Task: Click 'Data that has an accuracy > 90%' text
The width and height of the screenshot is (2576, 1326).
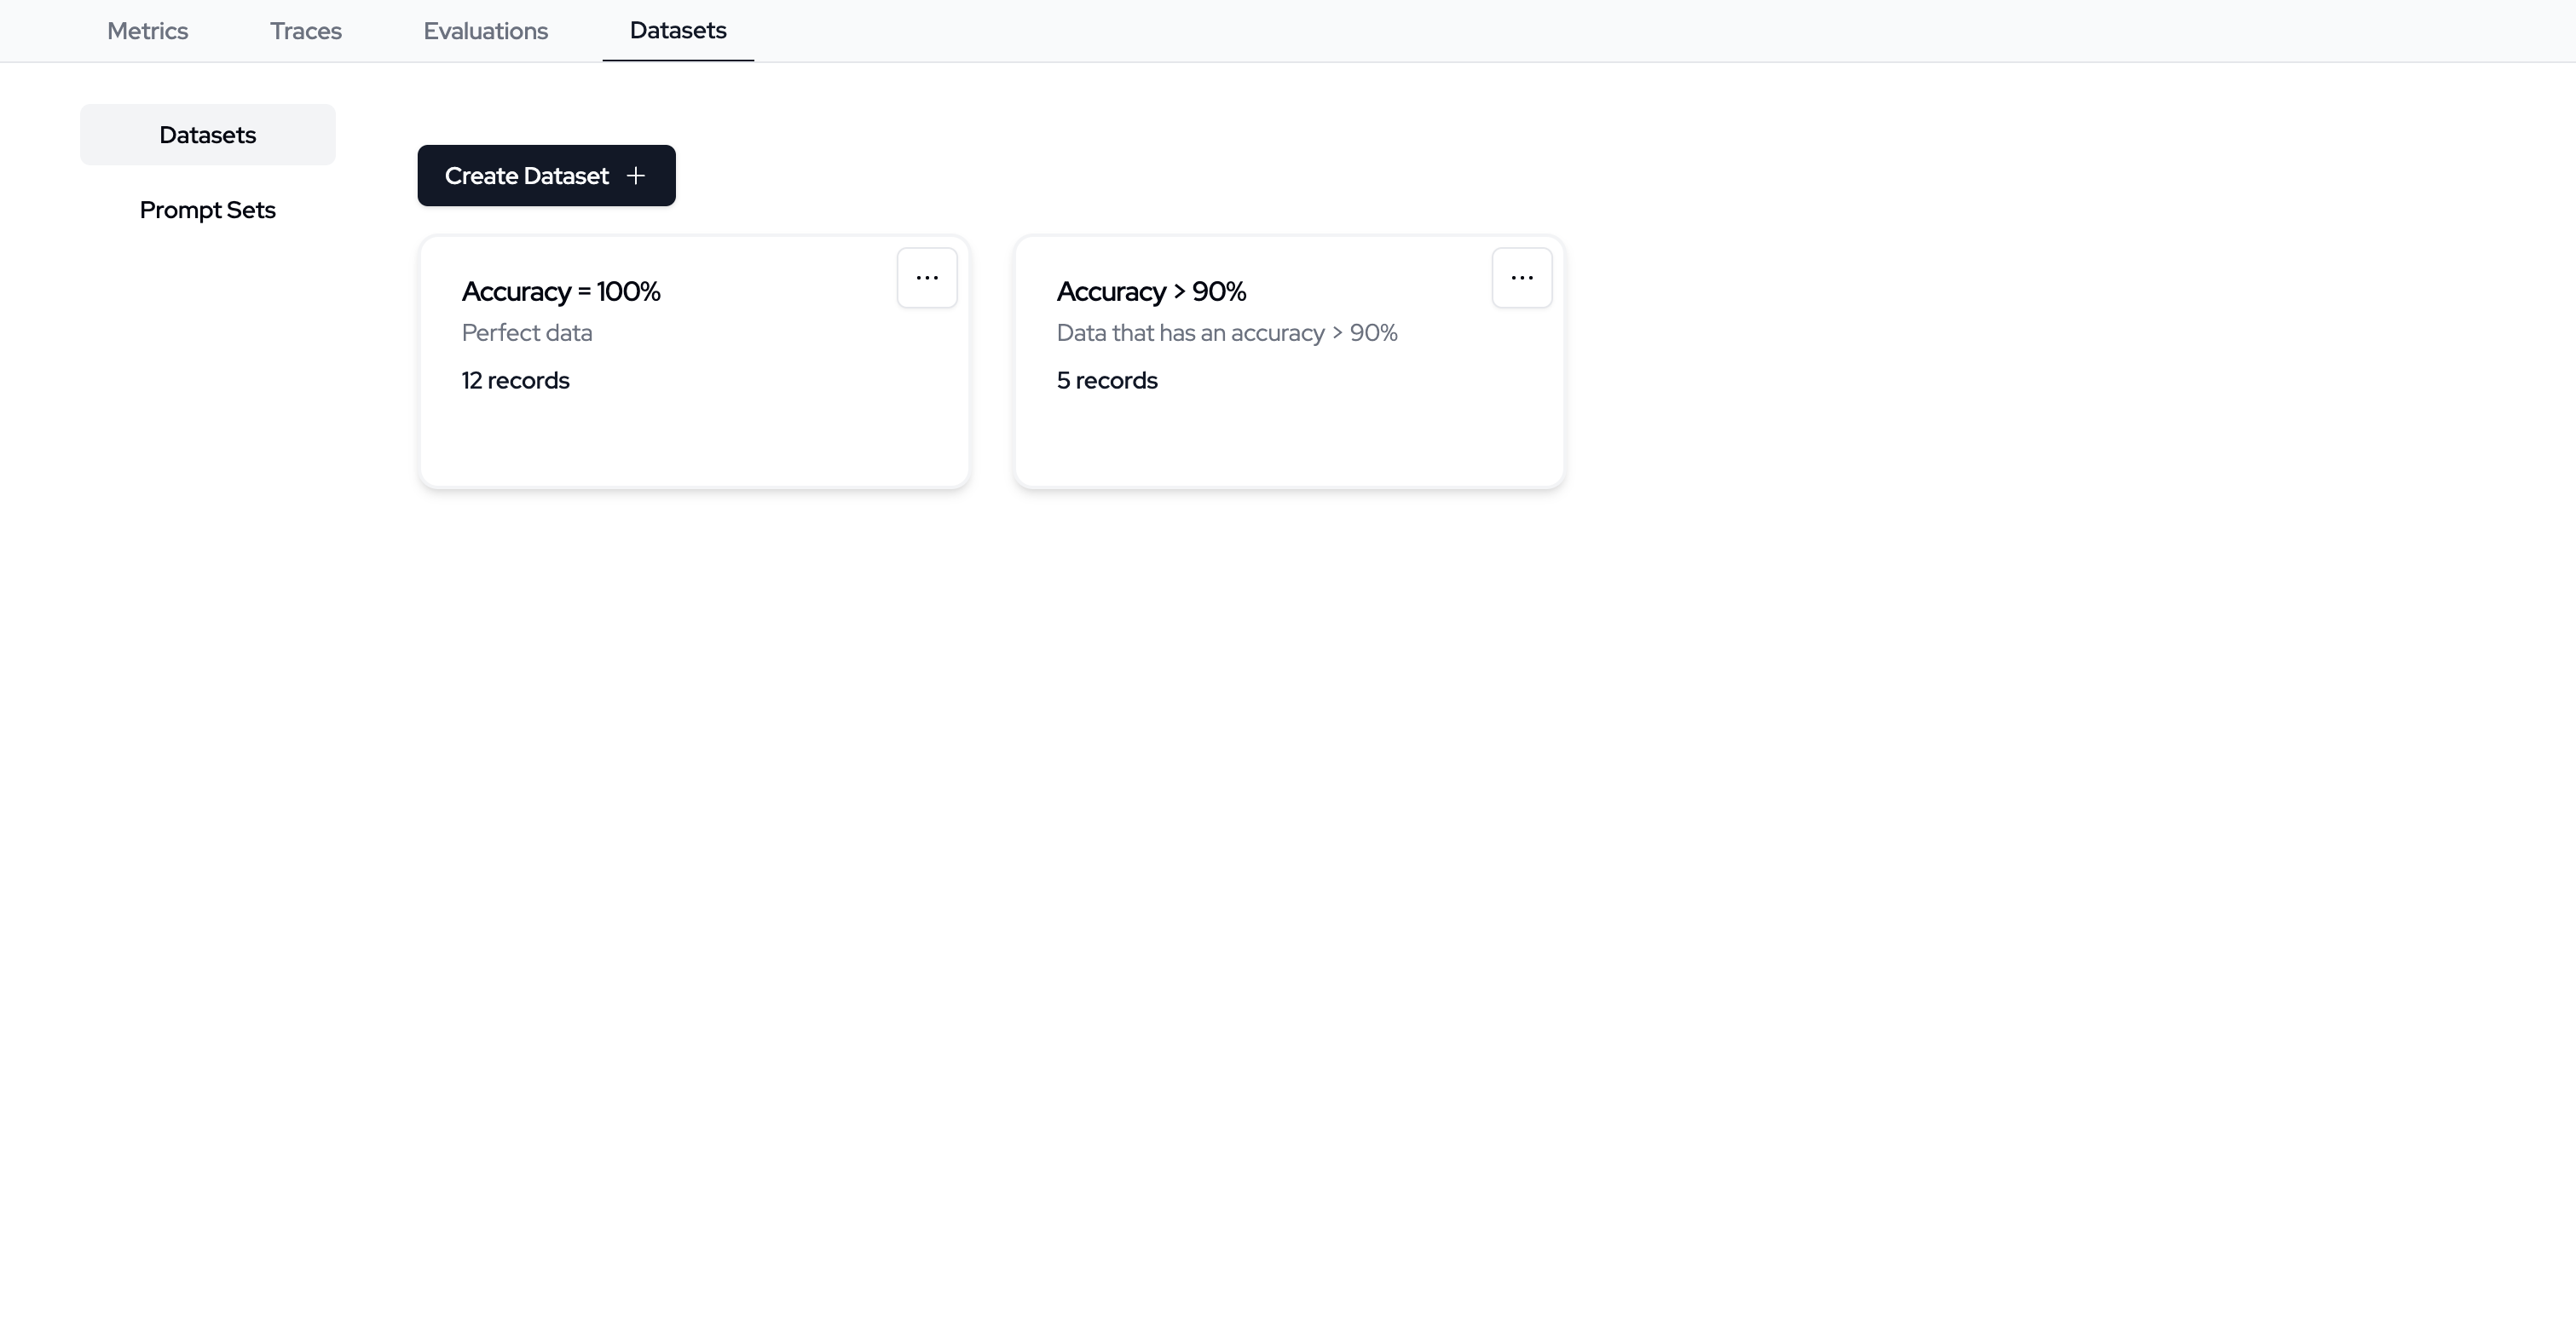Action: click(x=1226, y=333)
